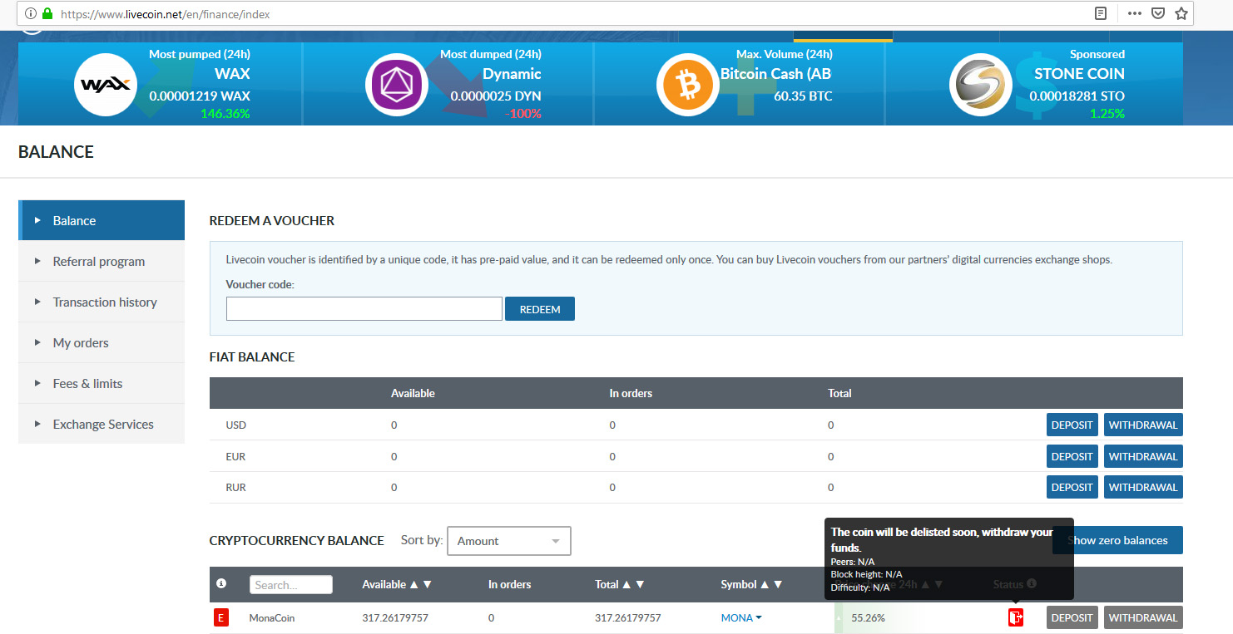Screen dimensions: 1233x634
Task: Open the Balance sidebar section
Action: click(102, 220)
